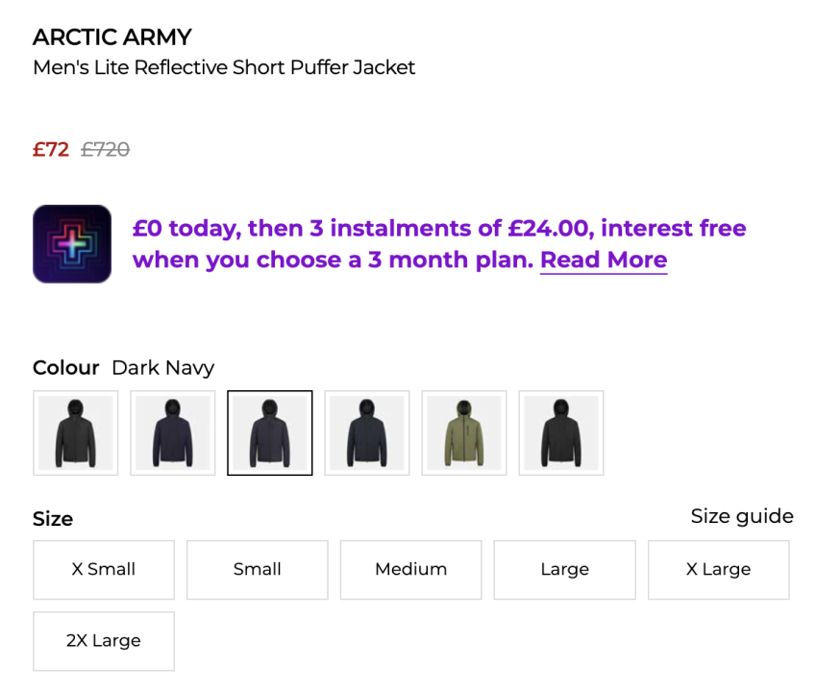Open the Size guide

click(742, 517)
